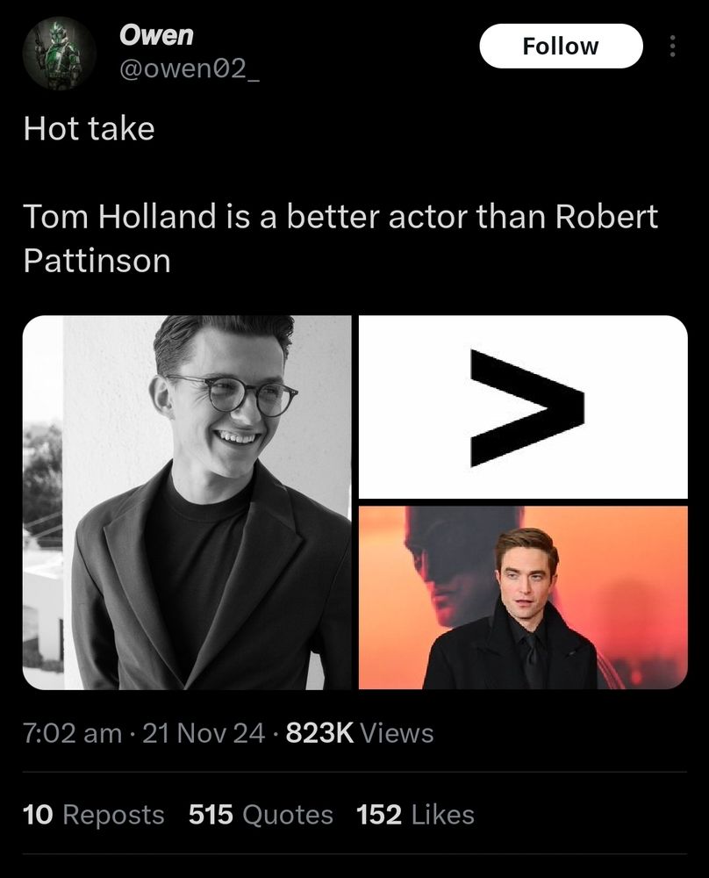The image size is (709, 878).
Task: Open the display name Owen
Action: click(156, 34)
